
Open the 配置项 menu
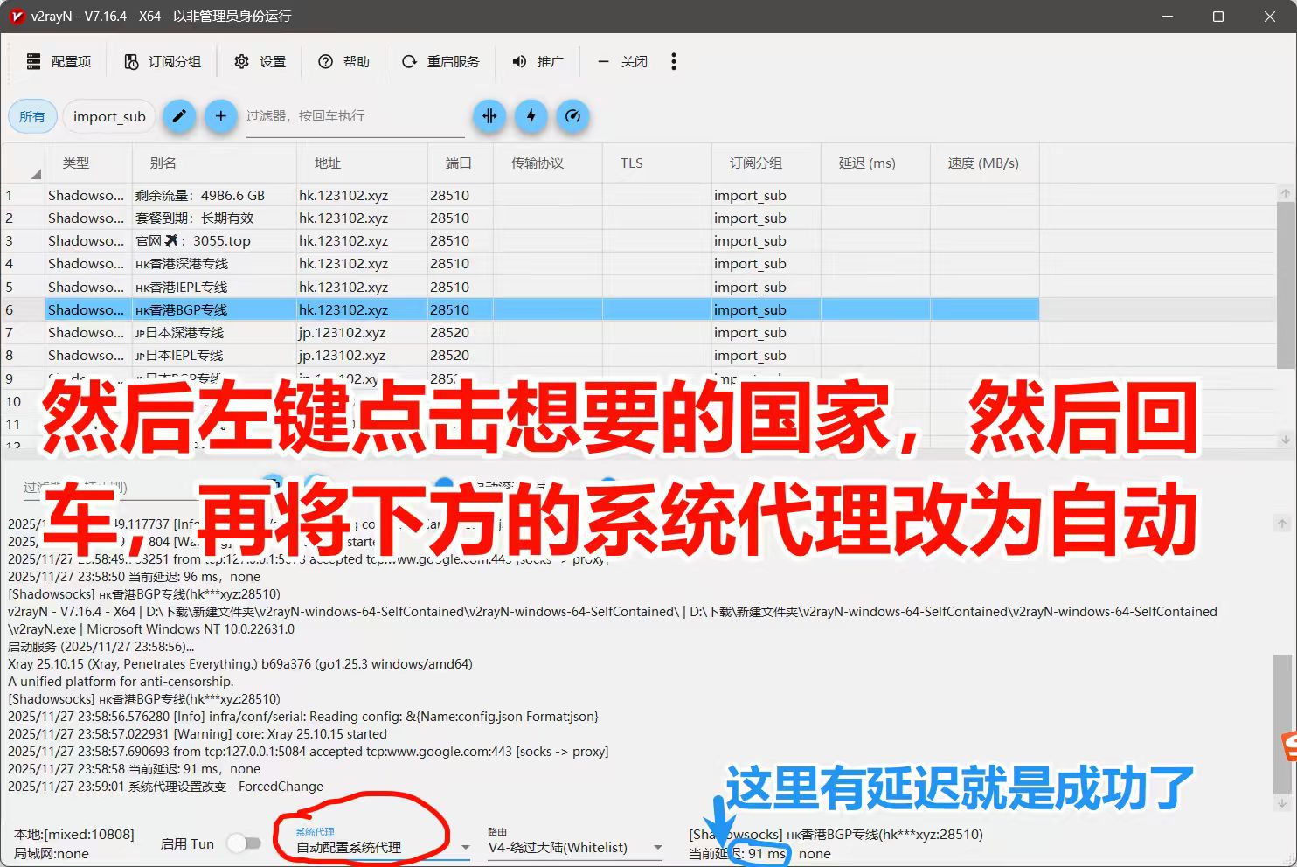58,61
